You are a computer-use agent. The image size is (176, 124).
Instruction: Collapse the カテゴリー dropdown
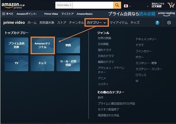(97, 22)
